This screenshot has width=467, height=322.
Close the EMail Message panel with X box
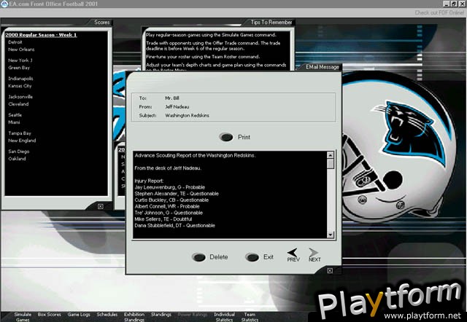[330, 270]
